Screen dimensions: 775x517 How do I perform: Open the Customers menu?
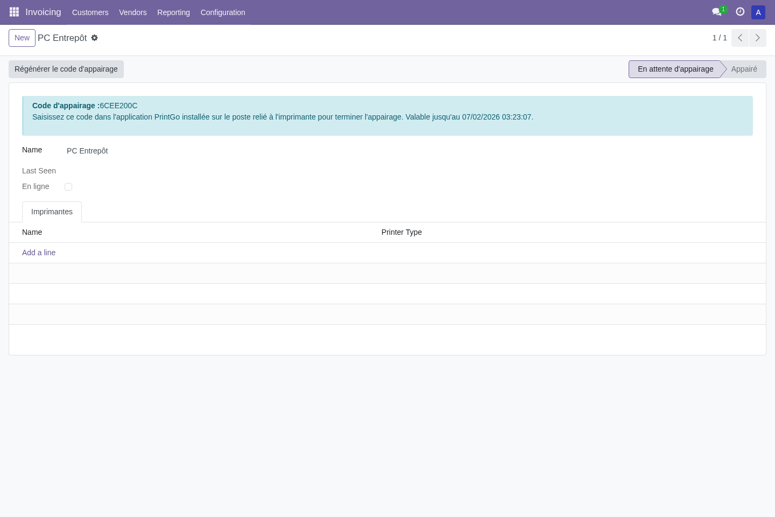coord(90,12)
